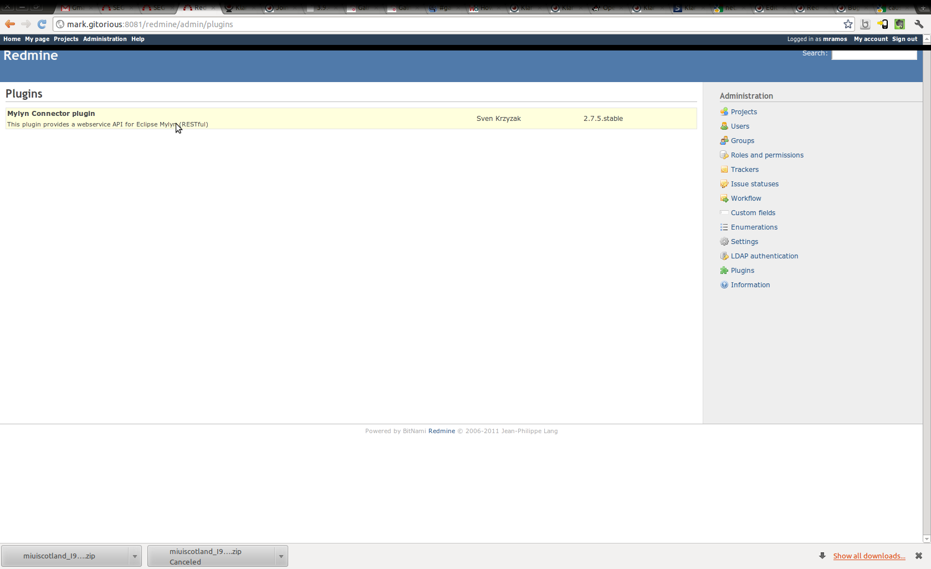
Task: Close the downloads bar
Action: click(918, 556)
